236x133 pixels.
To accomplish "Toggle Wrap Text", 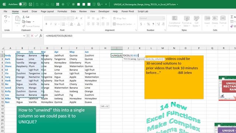I will click(x=119, y=18).
